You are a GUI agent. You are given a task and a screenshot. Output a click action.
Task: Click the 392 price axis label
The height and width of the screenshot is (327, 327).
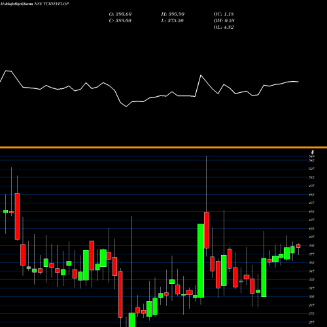pyautogui.click(x=311, y=245)
